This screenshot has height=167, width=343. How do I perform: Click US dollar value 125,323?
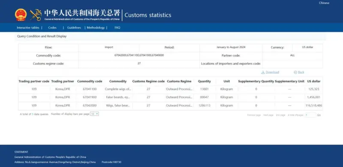(314, 89)
